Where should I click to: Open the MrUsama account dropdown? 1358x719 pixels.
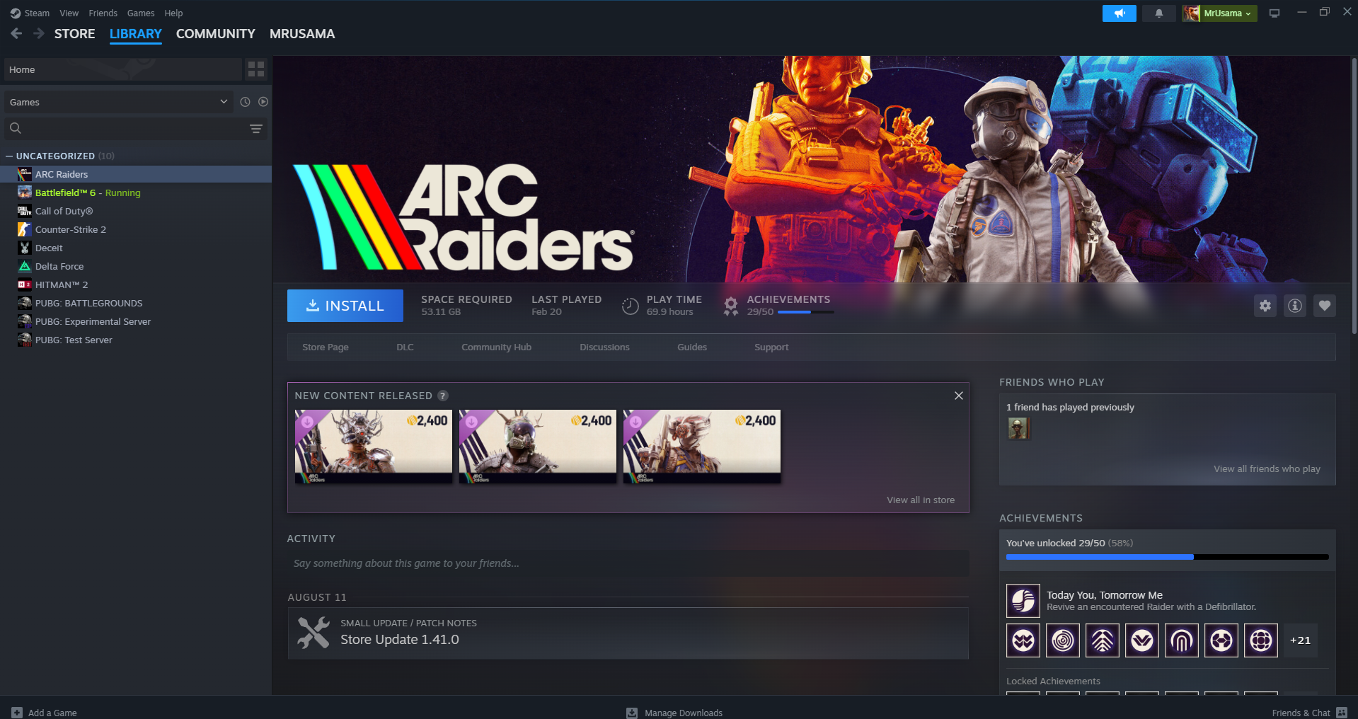(x=1219, y=13)
